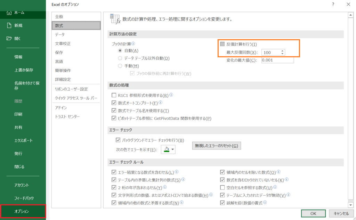Click info icon beside 領域内の他の数式と矛盾する数式

pyautogui.click(x=181, y=203)
